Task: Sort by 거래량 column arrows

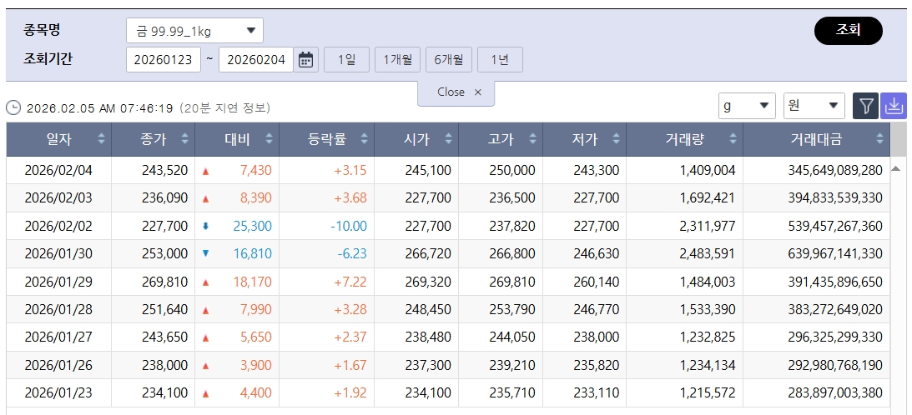Action: point(733,139)
